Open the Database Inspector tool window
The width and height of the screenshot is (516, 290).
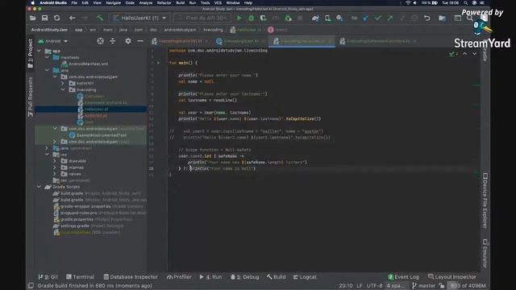point(131,277)
